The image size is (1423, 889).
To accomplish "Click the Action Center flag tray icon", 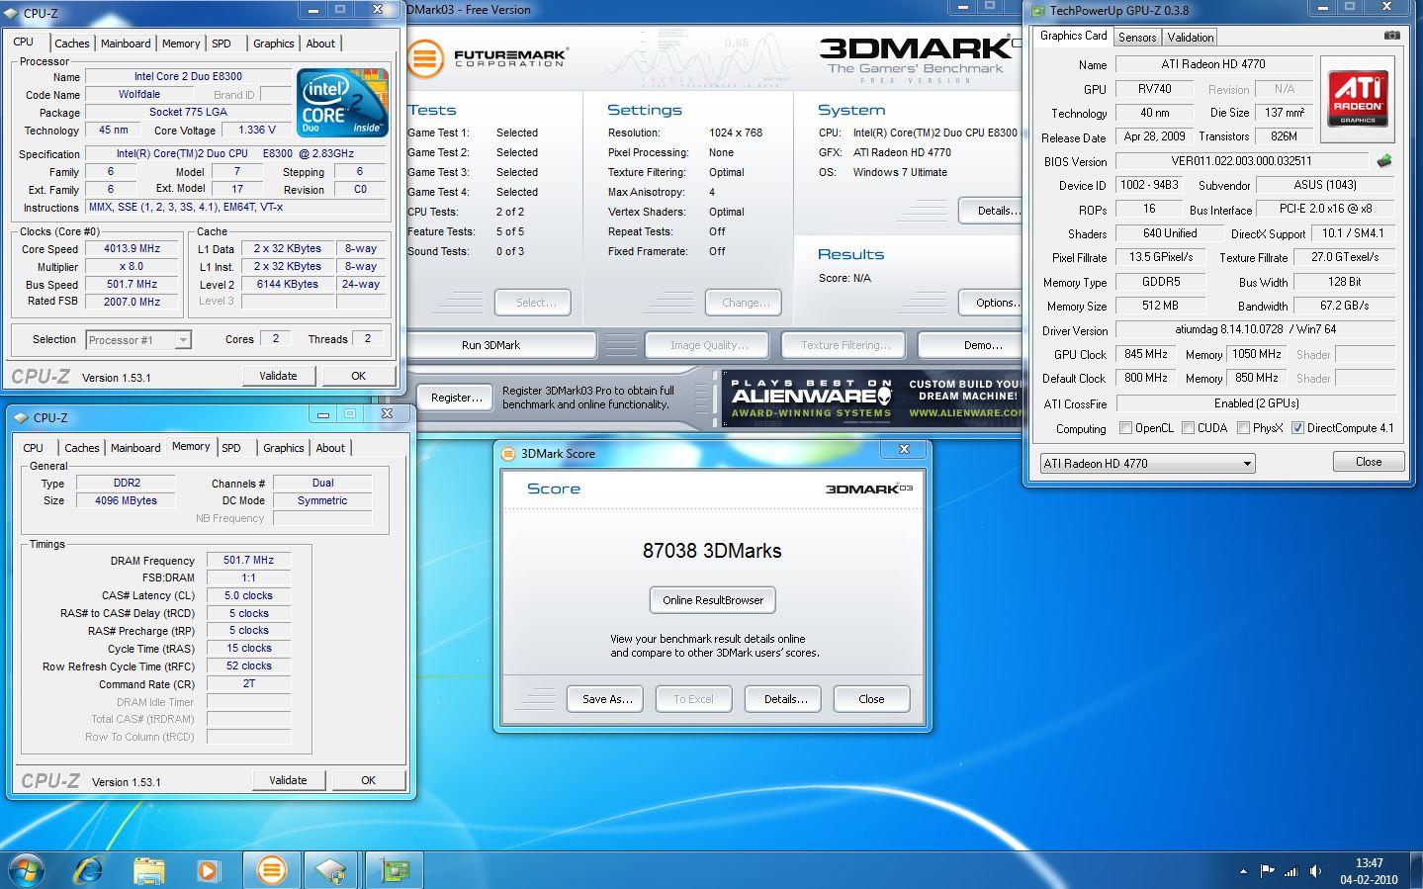I will pyautogui.click(x=1267, y=871).
